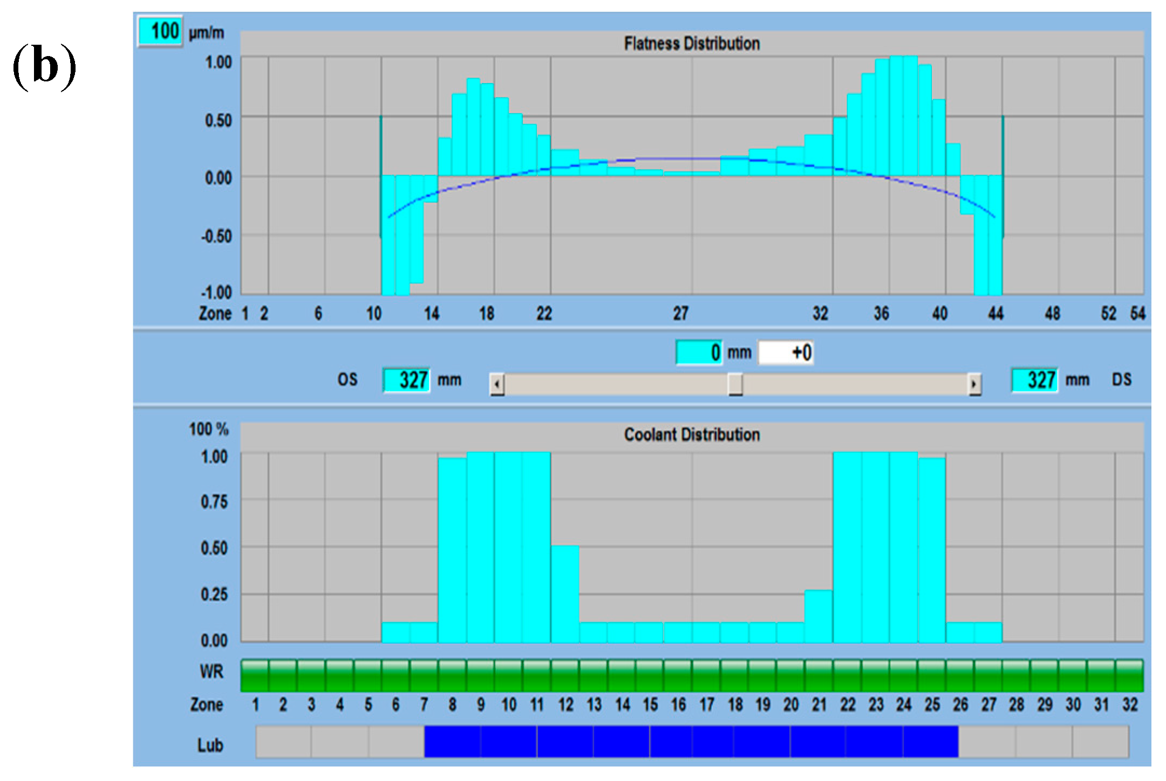Toggle the green WR indicator for zone 32
The height and width of the screenshot is (781, 1166).
tap(1129, 675)
